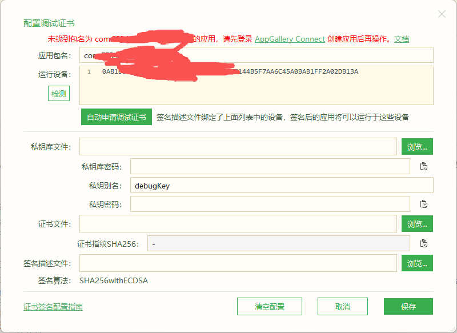Browse for 签名描述文件
The width and height of the screenshot is (457, 333).
tap(417, 263)
